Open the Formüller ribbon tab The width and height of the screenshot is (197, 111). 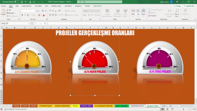(38, 6)
